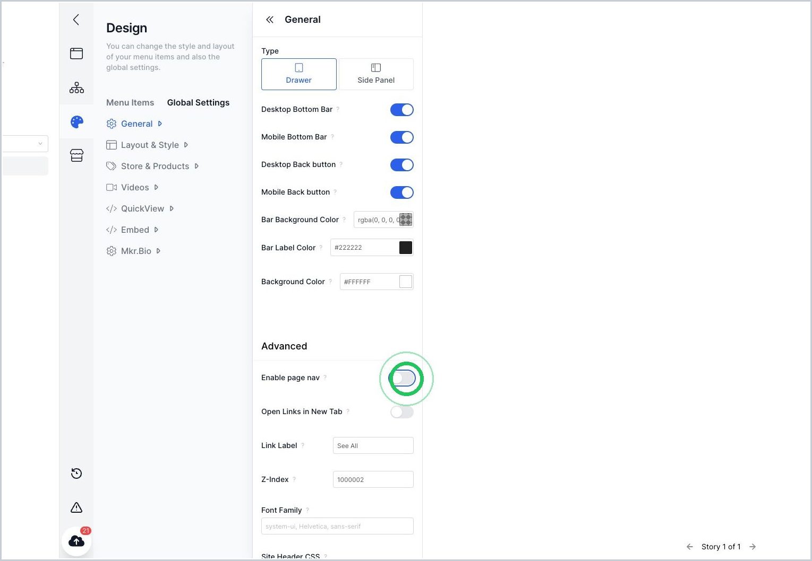Go to next story arrow
812x561 pixels.
[753, 547]
